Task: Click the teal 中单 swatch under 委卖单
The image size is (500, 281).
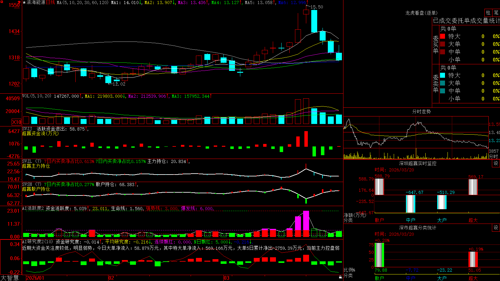Action: [x=442, y=91]
